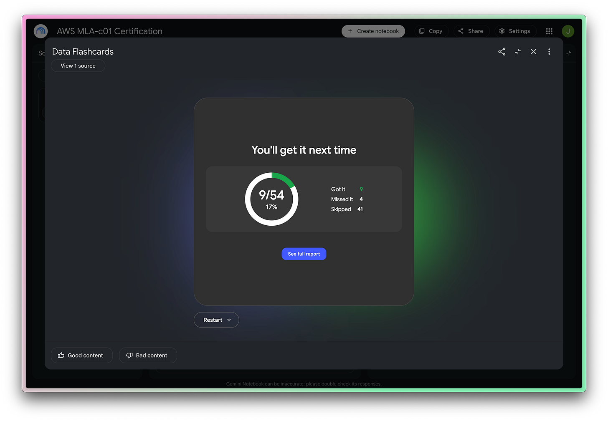Click the "Skipped" count row
The height and width of the screenshot is (421, 608).
347,209
